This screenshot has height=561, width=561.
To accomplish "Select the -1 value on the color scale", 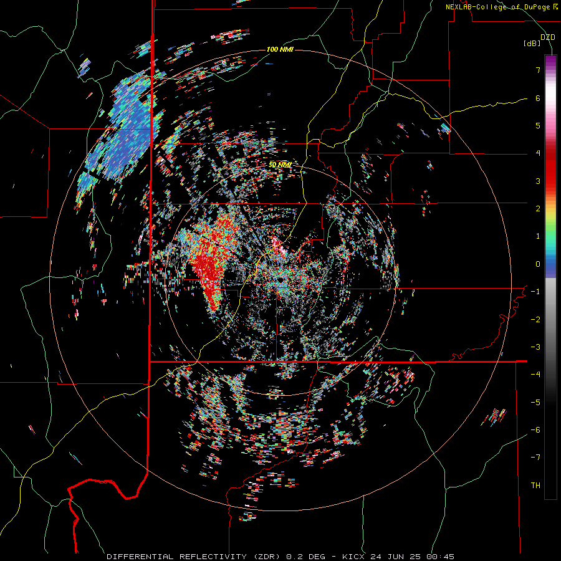I will coord(535,292).
